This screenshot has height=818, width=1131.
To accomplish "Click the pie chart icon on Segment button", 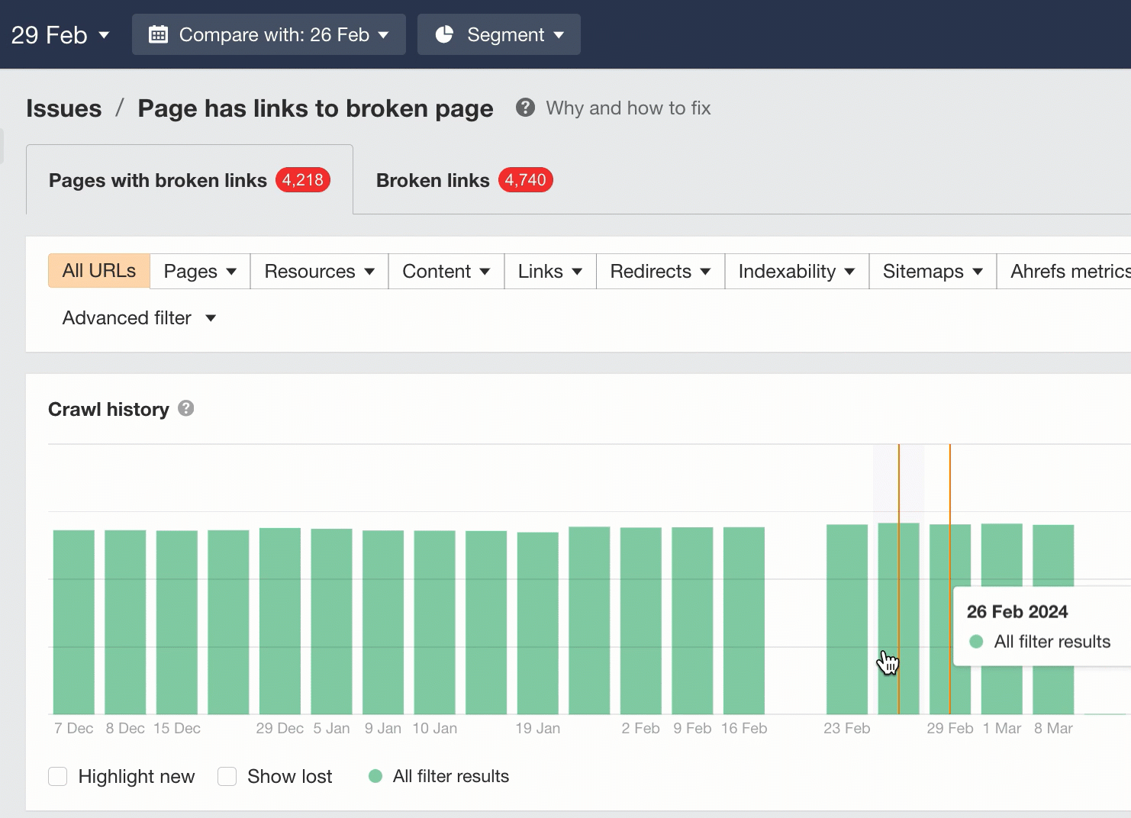I will [x=443, y=34].
